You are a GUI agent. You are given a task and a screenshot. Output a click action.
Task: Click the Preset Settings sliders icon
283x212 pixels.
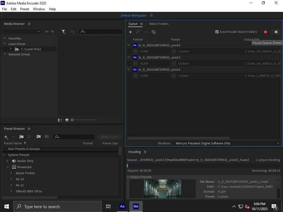[29, 137]
